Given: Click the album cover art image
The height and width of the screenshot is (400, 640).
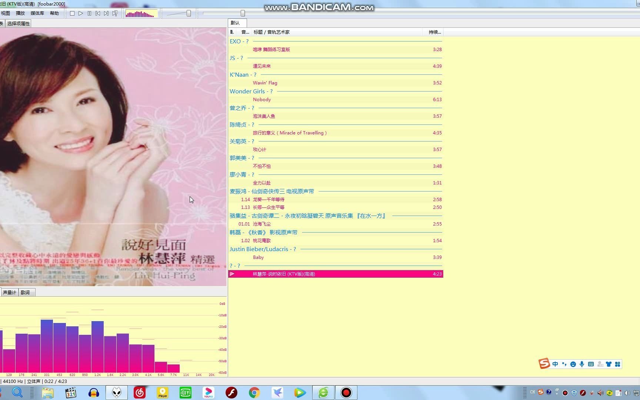Looking at the screenshot, I should click(x=113, y=157).
